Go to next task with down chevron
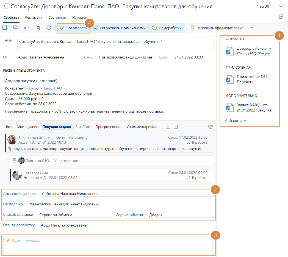The height and width of the screenshot is (257, 288). (281, 6)
